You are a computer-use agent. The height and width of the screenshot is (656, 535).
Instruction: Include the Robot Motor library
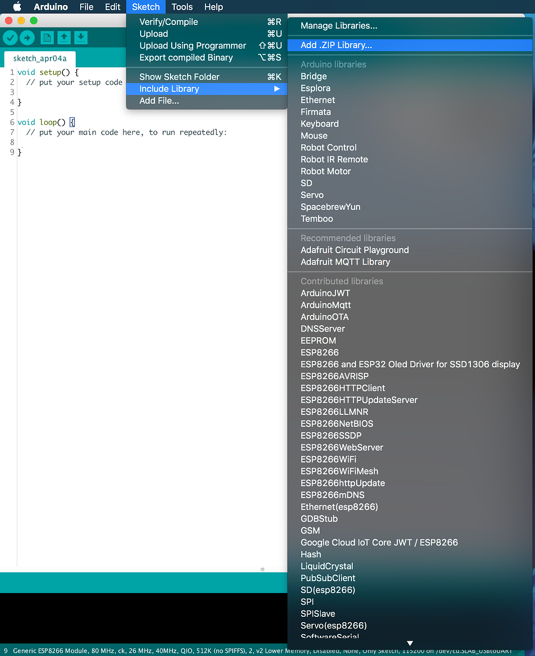point(410,171)
